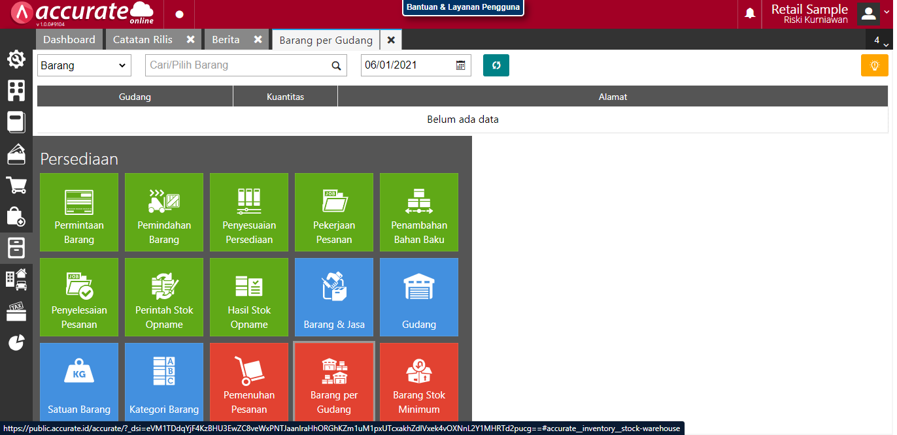This screenshot has height=435, width=897.
Task: Open the shopping cart sidebar module
Action: pyautogui.click(x=16, y=185)
